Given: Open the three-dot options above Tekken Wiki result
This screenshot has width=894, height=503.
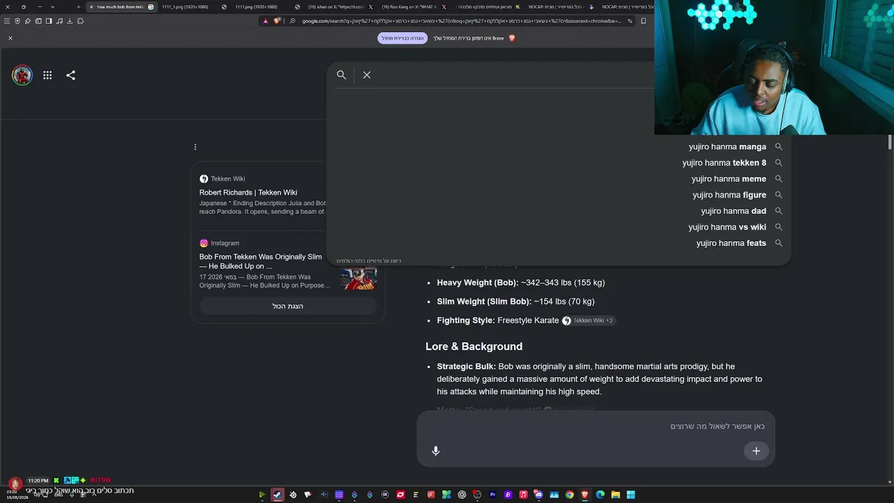Looking at the screenshot, I should [196, 147].
